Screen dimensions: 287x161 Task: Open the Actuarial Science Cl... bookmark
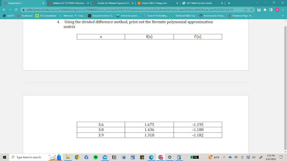[x=101, y=16]
